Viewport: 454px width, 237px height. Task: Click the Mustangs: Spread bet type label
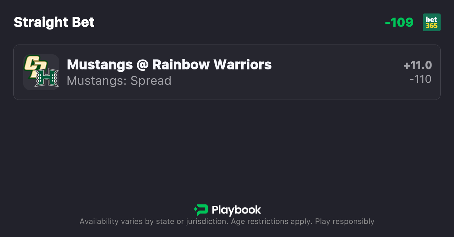coord(119,81)
